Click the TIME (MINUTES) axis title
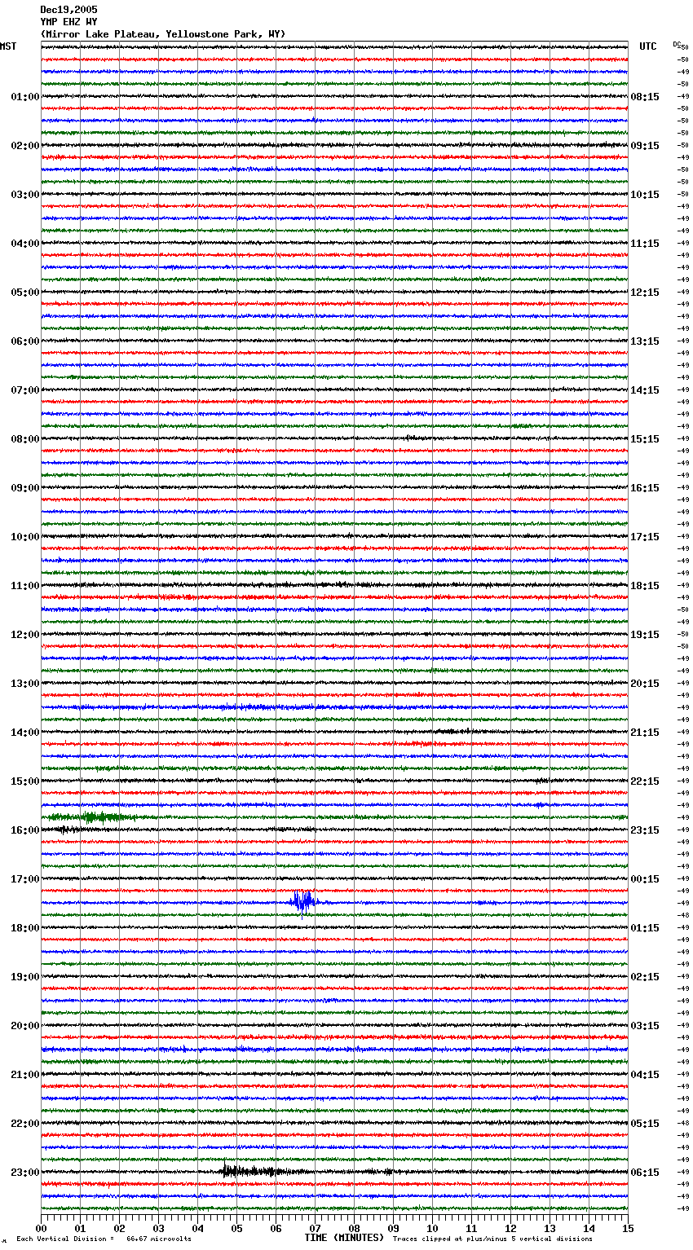Viewport: 693px width, 1250px height. click(x=344, y=1238)
